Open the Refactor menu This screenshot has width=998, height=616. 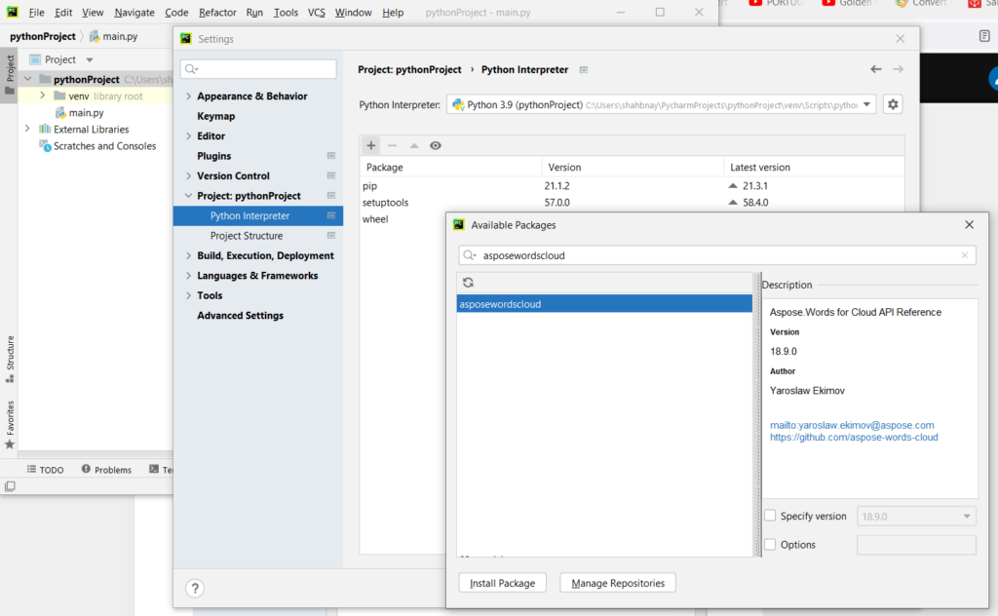click(217, 12)
